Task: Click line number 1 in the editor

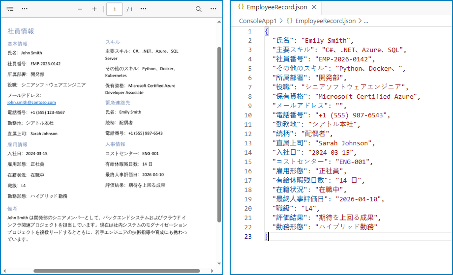Action: (x=249, y=31)
